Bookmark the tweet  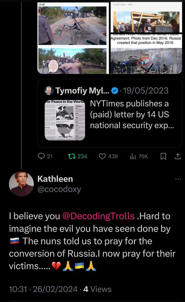coord(163,156)
